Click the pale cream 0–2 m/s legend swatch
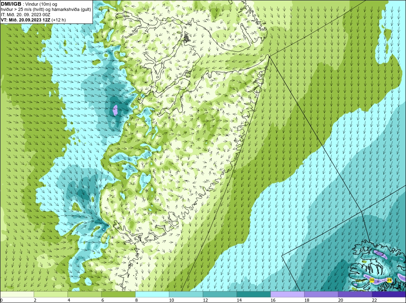This screenshot has width=406, height=303. (x=17, y=294)
